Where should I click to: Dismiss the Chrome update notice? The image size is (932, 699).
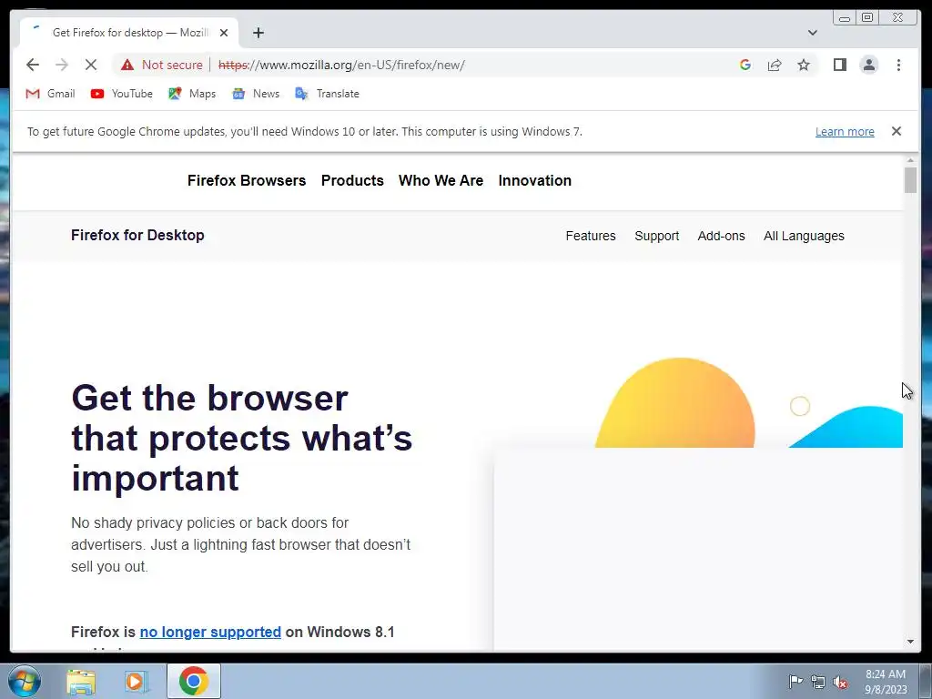pos(897,131)
